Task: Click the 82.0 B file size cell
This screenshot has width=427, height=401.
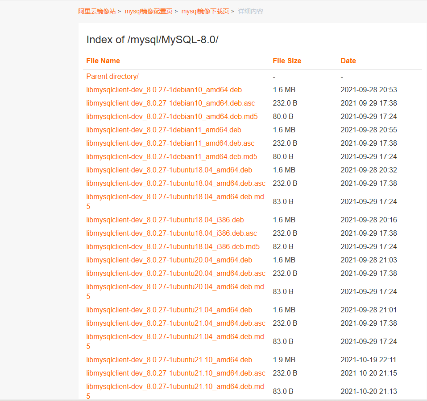Action: click(283, 246)
